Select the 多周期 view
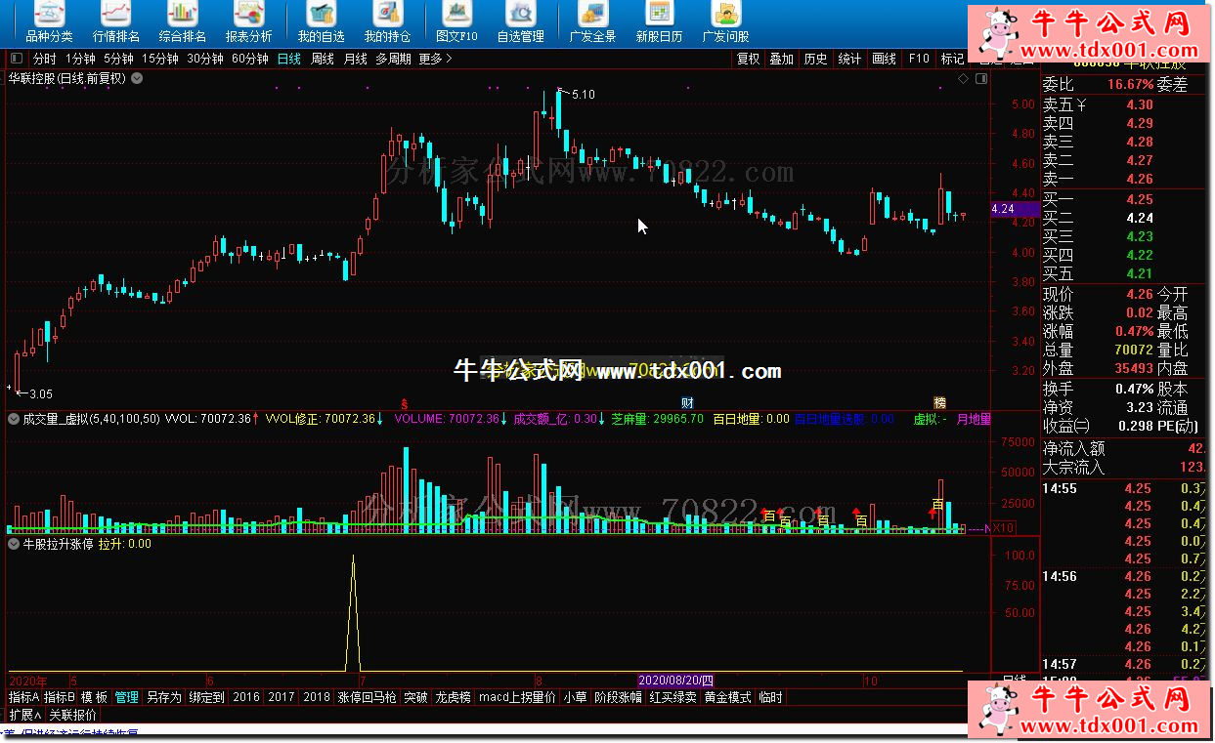The image size is (1215, 743). (x=394, y=59)
